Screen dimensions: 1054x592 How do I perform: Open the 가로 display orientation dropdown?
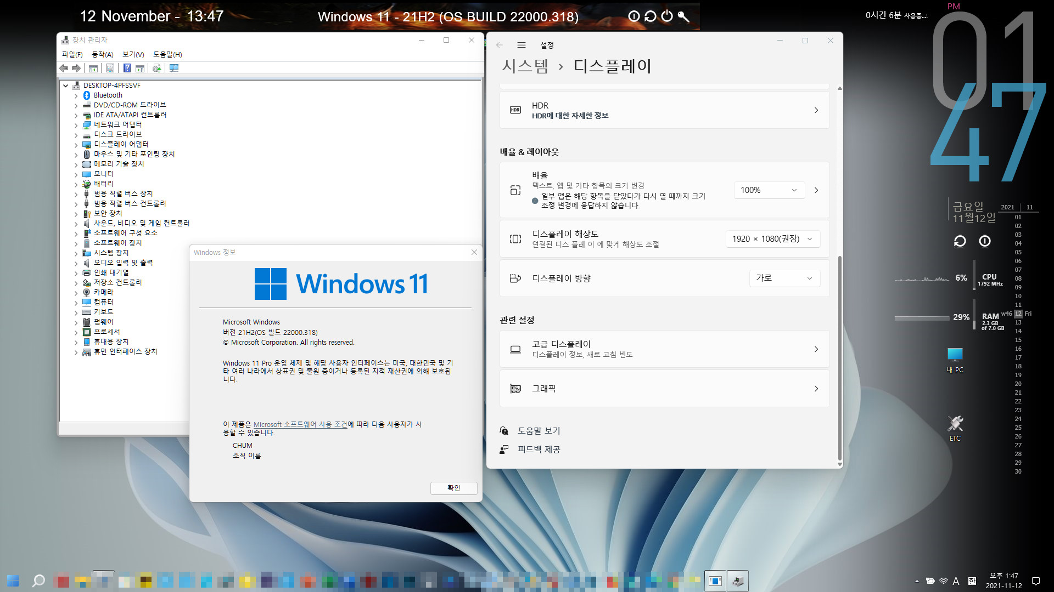pyautogui.click(x=784, y=278)
